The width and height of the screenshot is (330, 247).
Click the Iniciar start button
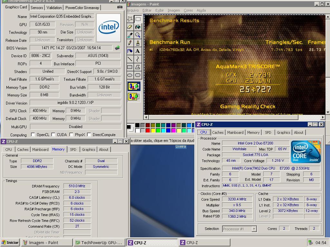tap(10, 242)
